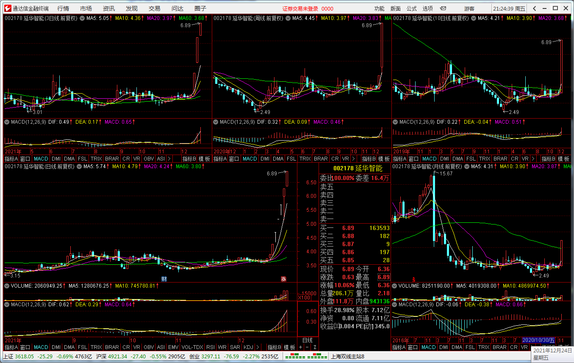Toggle the VOLUME indicator circle in daily chart
The height and width of the screenshot is (363, 574).
tap(7, 286)
